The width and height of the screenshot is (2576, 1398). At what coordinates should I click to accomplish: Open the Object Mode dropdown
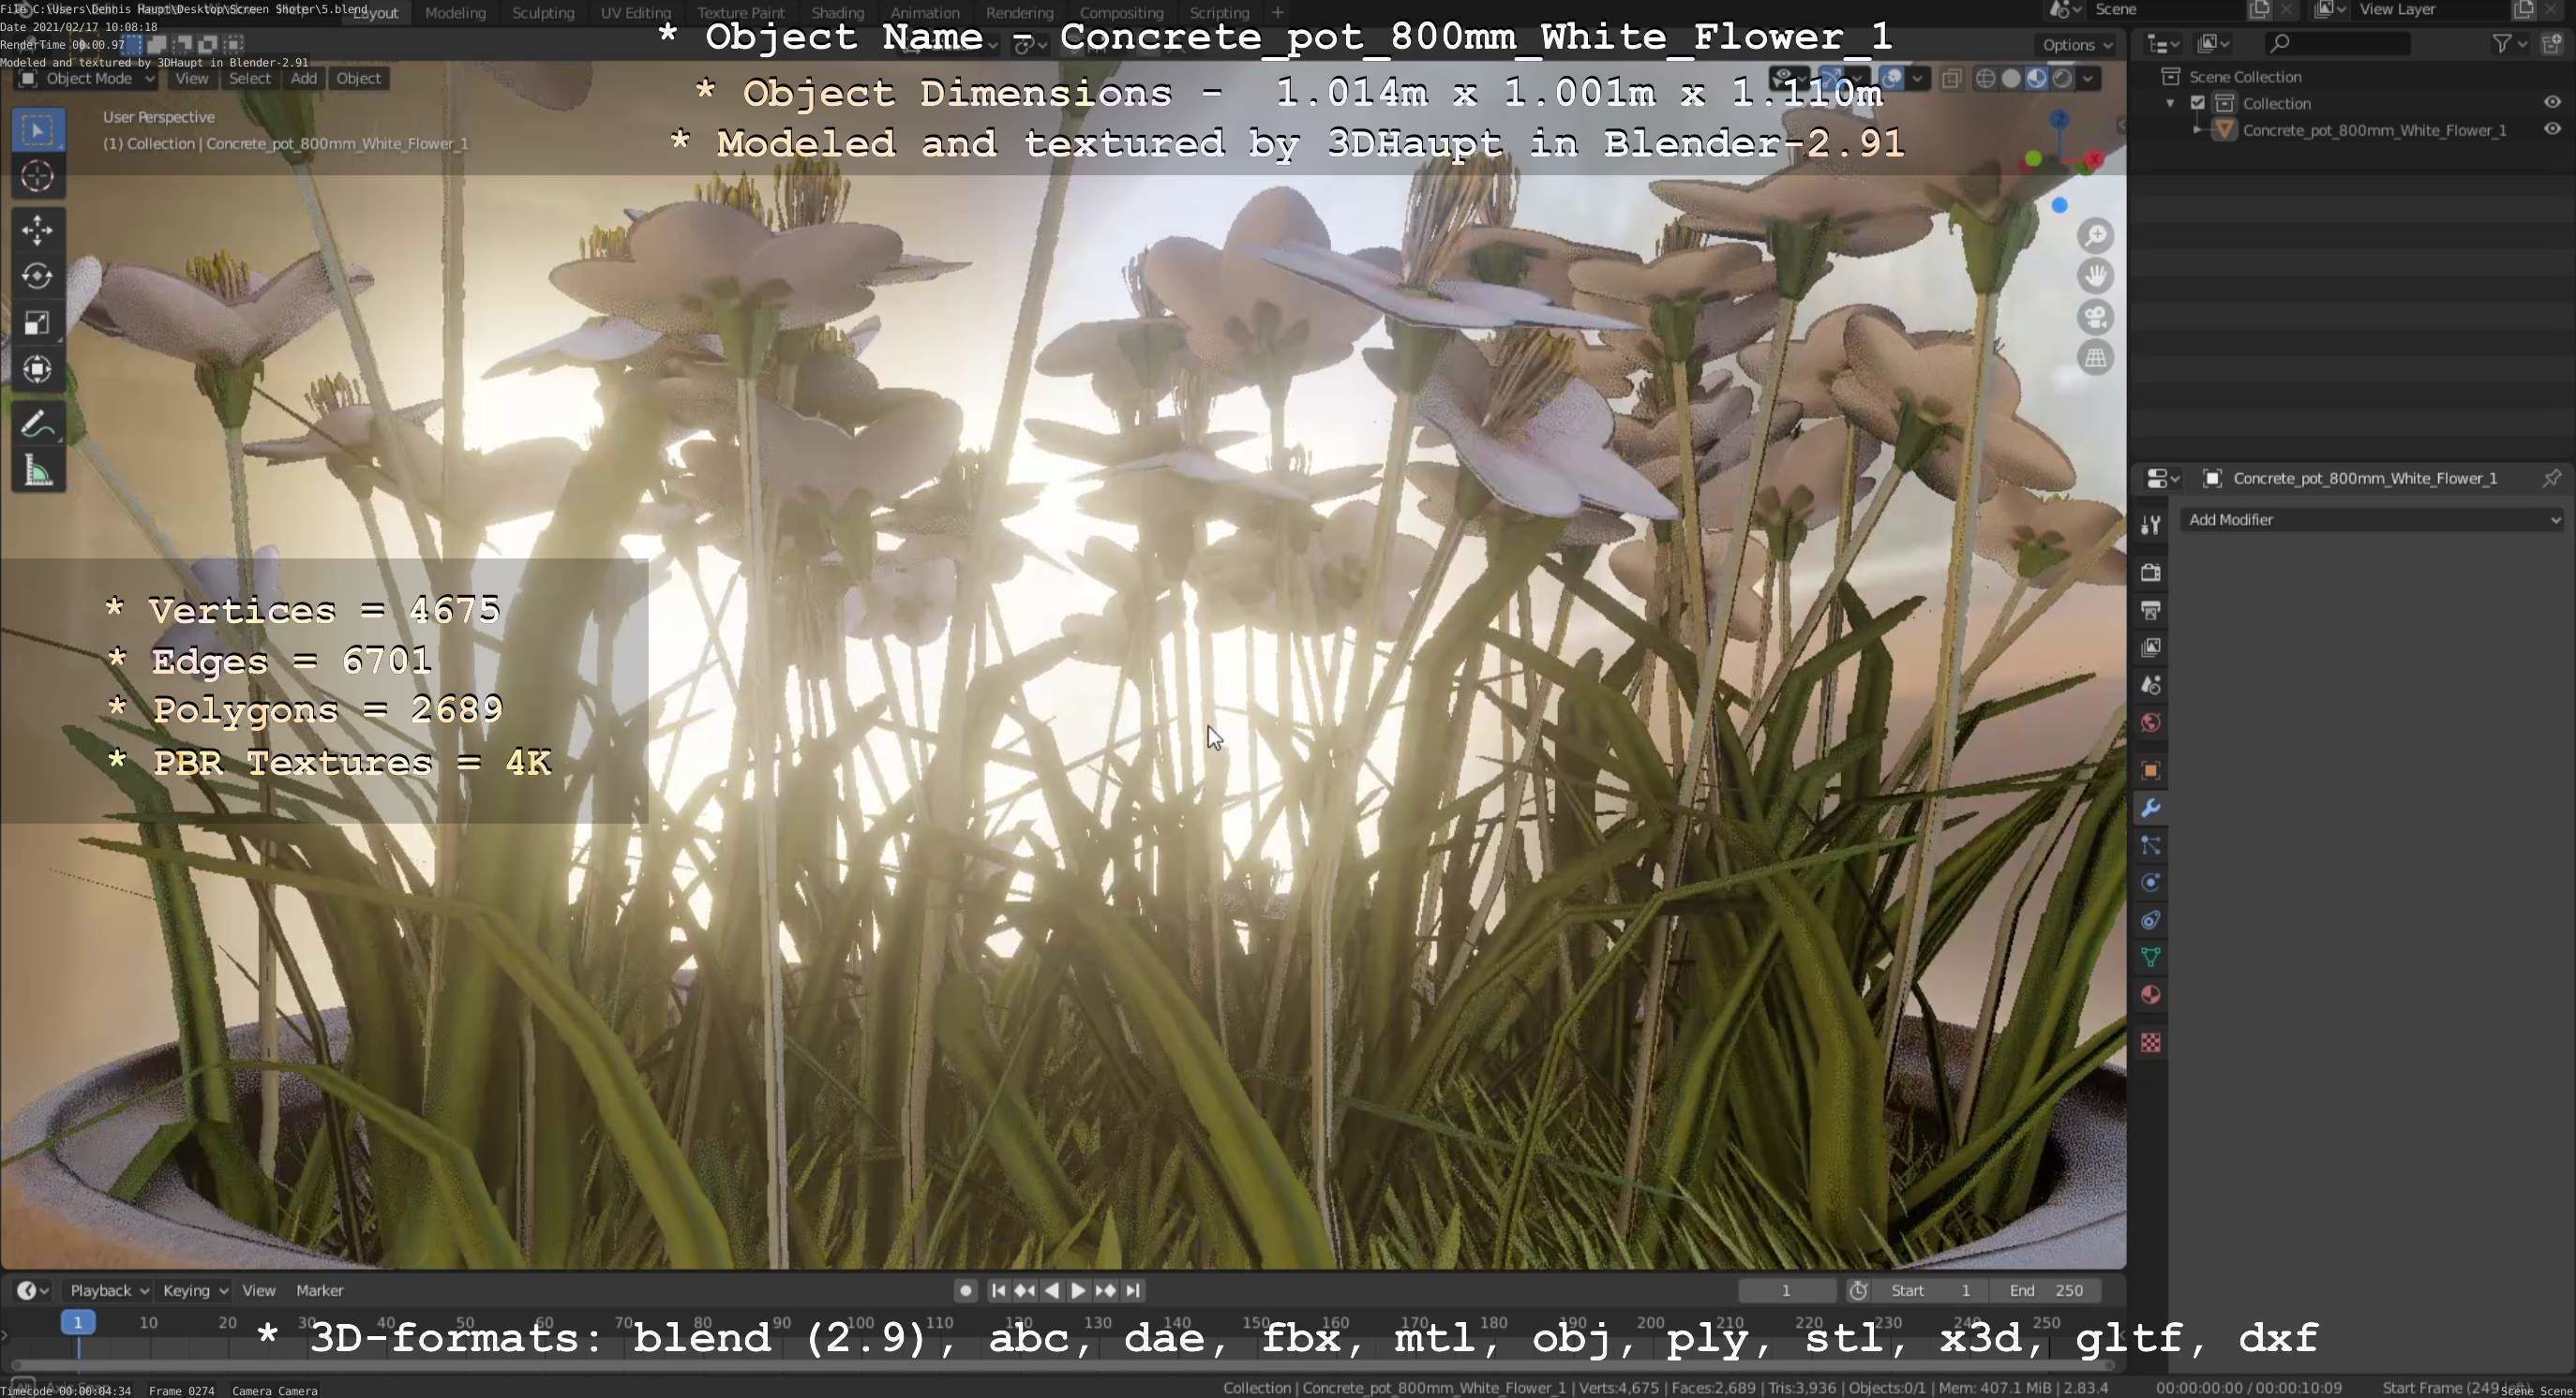pos(88,78)
